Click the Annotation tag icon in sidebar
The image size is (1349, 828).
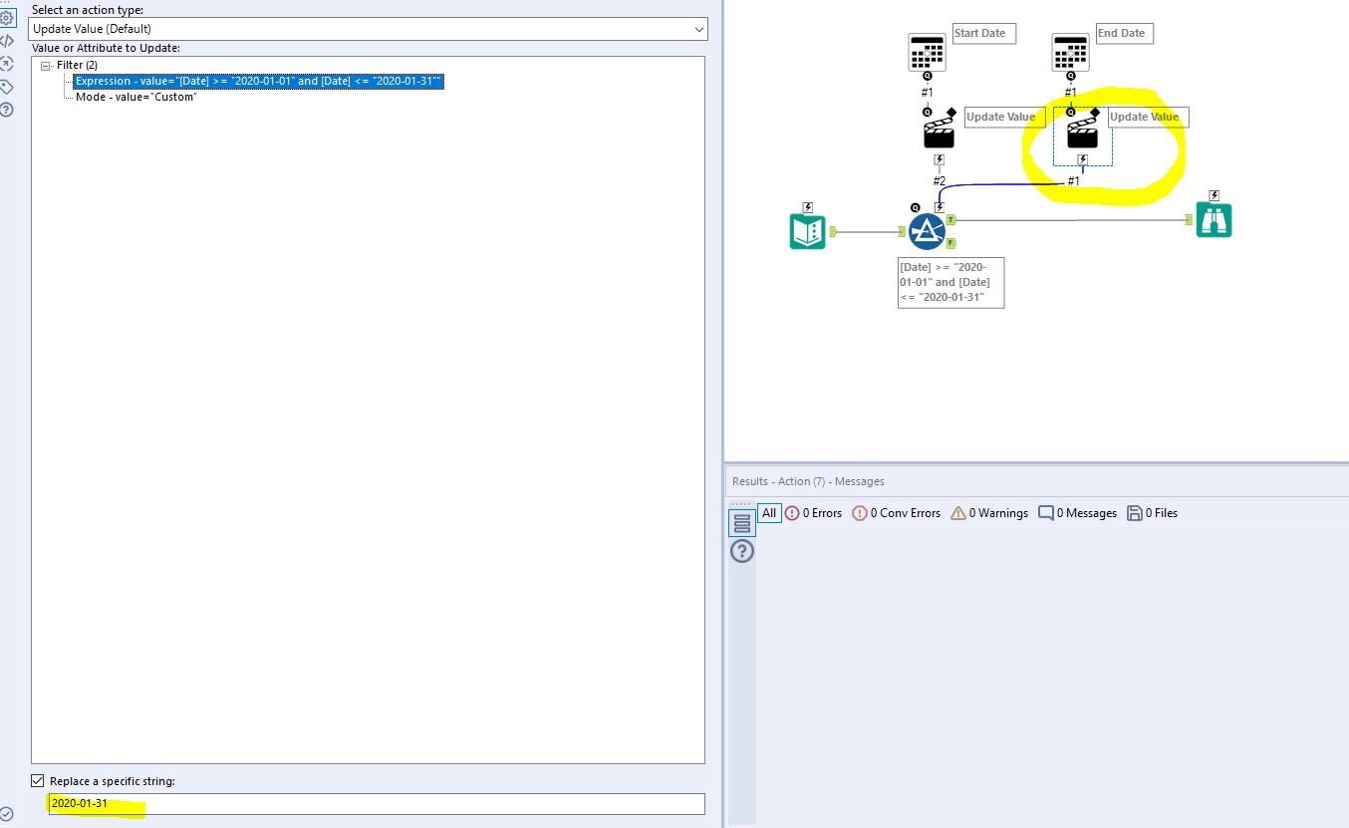[x=8, y=87]
